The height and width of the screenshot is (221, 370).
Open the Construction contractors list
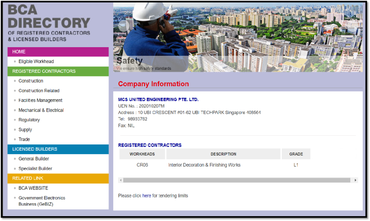click(31, 81)
